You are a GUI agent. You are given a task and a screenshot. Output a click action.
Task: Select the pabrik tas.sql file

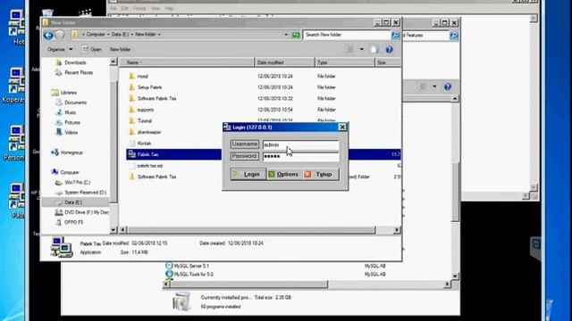pyautogui.click(x=149, y=166)
